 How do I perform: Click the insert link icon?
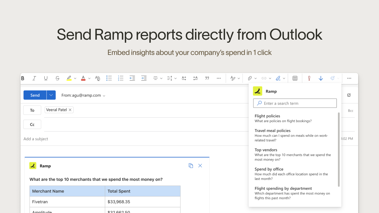click(x=264, y=78)
